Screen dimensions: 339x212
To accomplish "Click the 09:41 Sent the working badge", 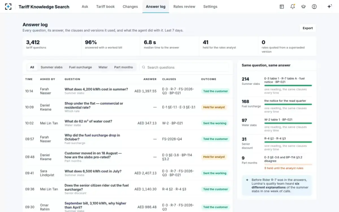I will click(x=215, y=173).
